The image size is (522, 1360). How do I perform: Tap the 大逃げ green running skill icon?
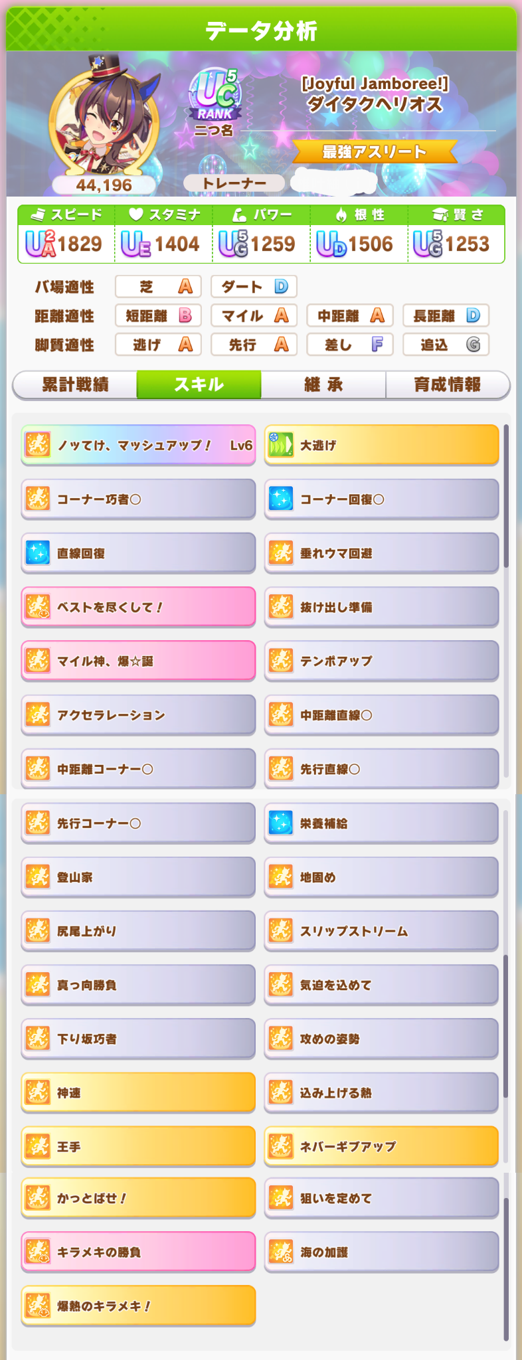pyautogui.click(x=281, y=445)
